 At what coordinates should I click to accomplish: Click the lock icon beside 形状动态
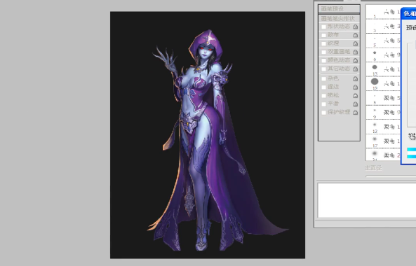[x=356, y=27]
